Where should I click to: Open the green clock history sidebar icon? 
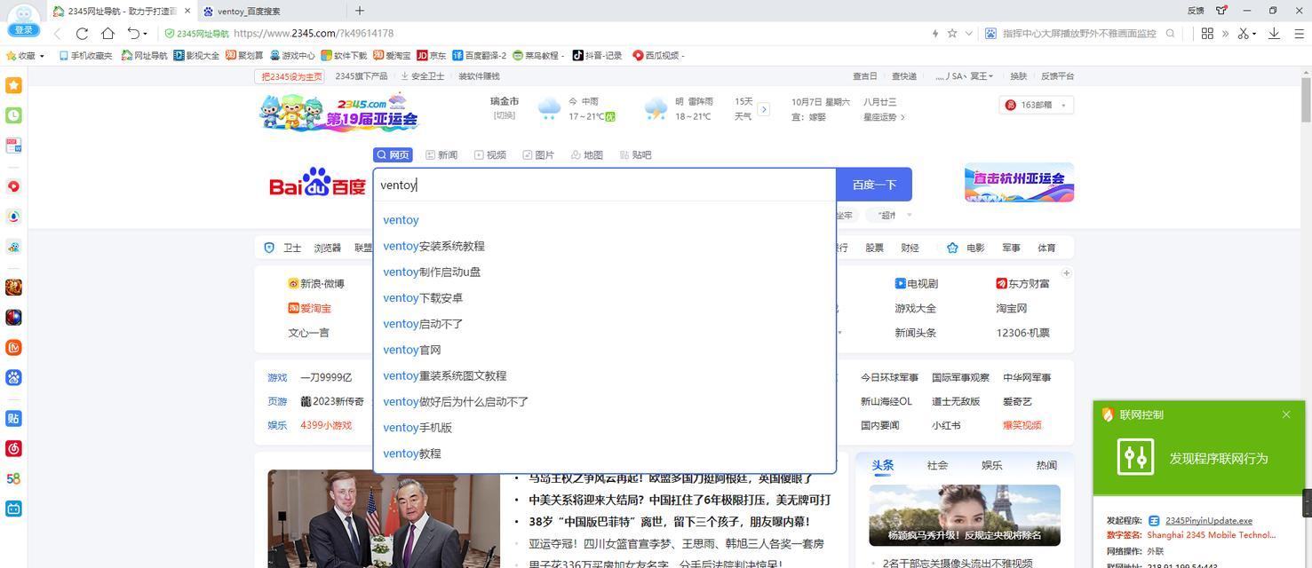click(x=13, y=115)
